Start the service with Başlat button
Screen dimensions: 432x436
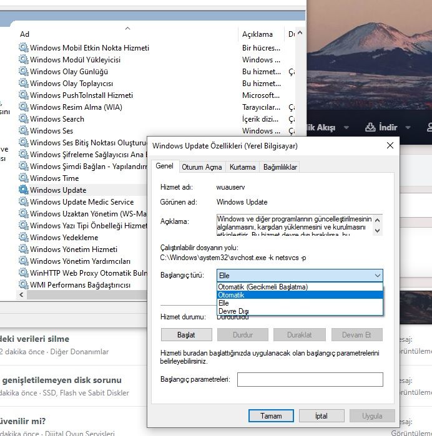(186, 335)
